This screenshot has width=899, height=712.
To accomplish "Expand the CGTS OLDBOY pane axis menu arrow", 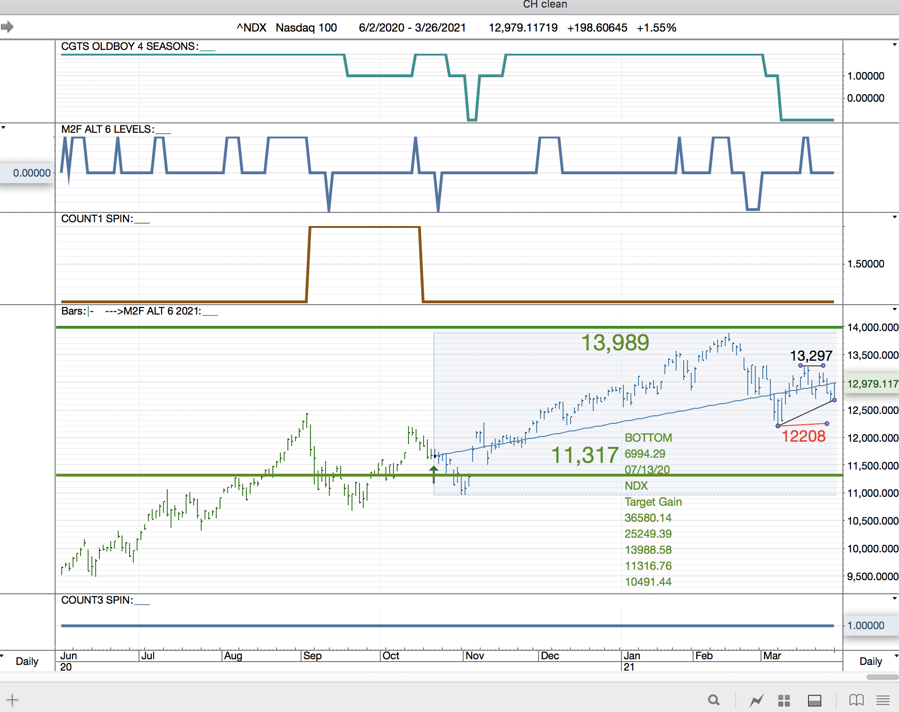I will (894, 45).
